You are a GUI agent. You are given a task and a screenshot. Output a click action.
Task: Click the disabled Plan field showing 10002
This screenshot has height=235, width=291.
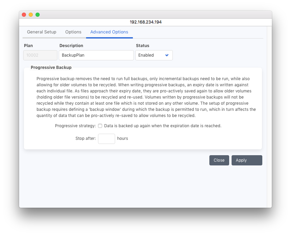(x=40, y=55)
